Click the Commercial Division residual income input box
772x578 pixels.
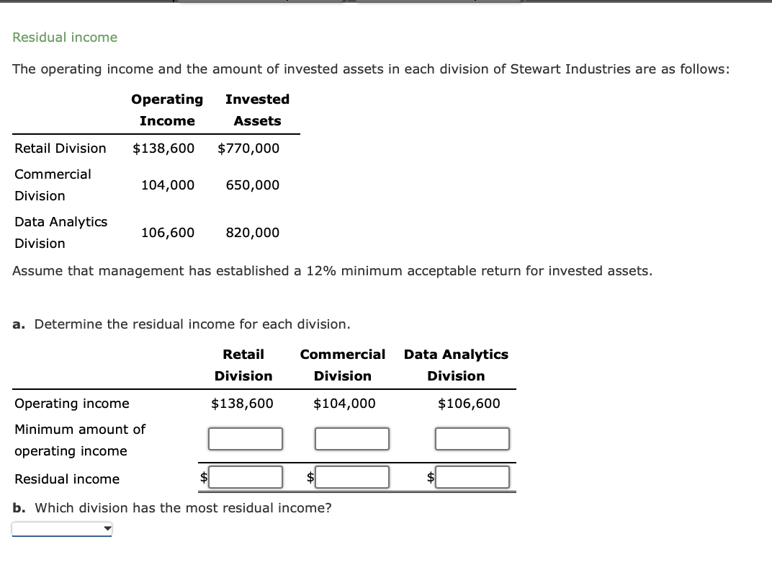pos(351,476)
